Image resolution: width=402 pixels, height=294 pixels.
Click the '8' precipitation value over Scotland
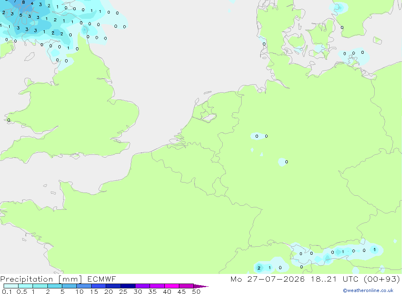coord(23,2)
